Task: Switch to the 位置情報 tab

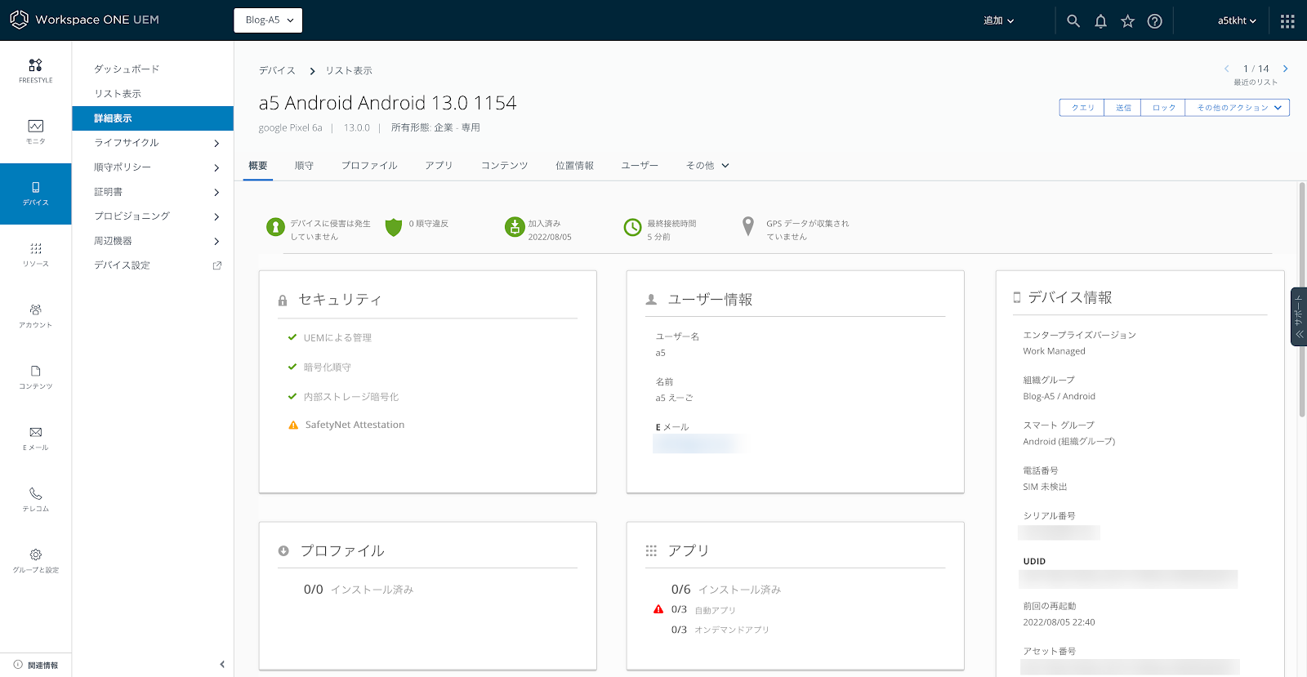Action: [x=575, y=166]
